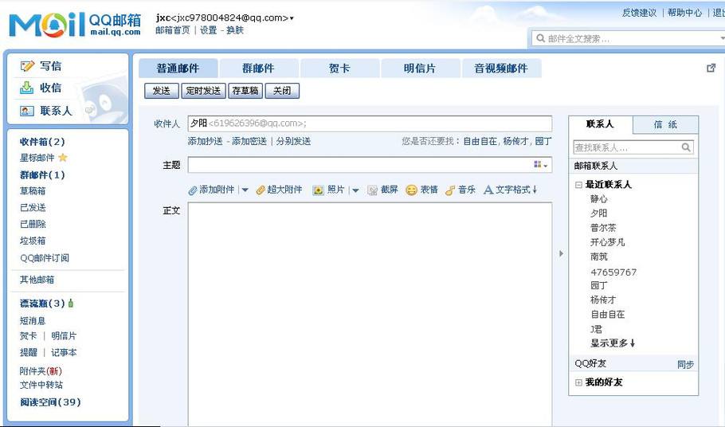Switch to the 群邮件 tab

258,69
